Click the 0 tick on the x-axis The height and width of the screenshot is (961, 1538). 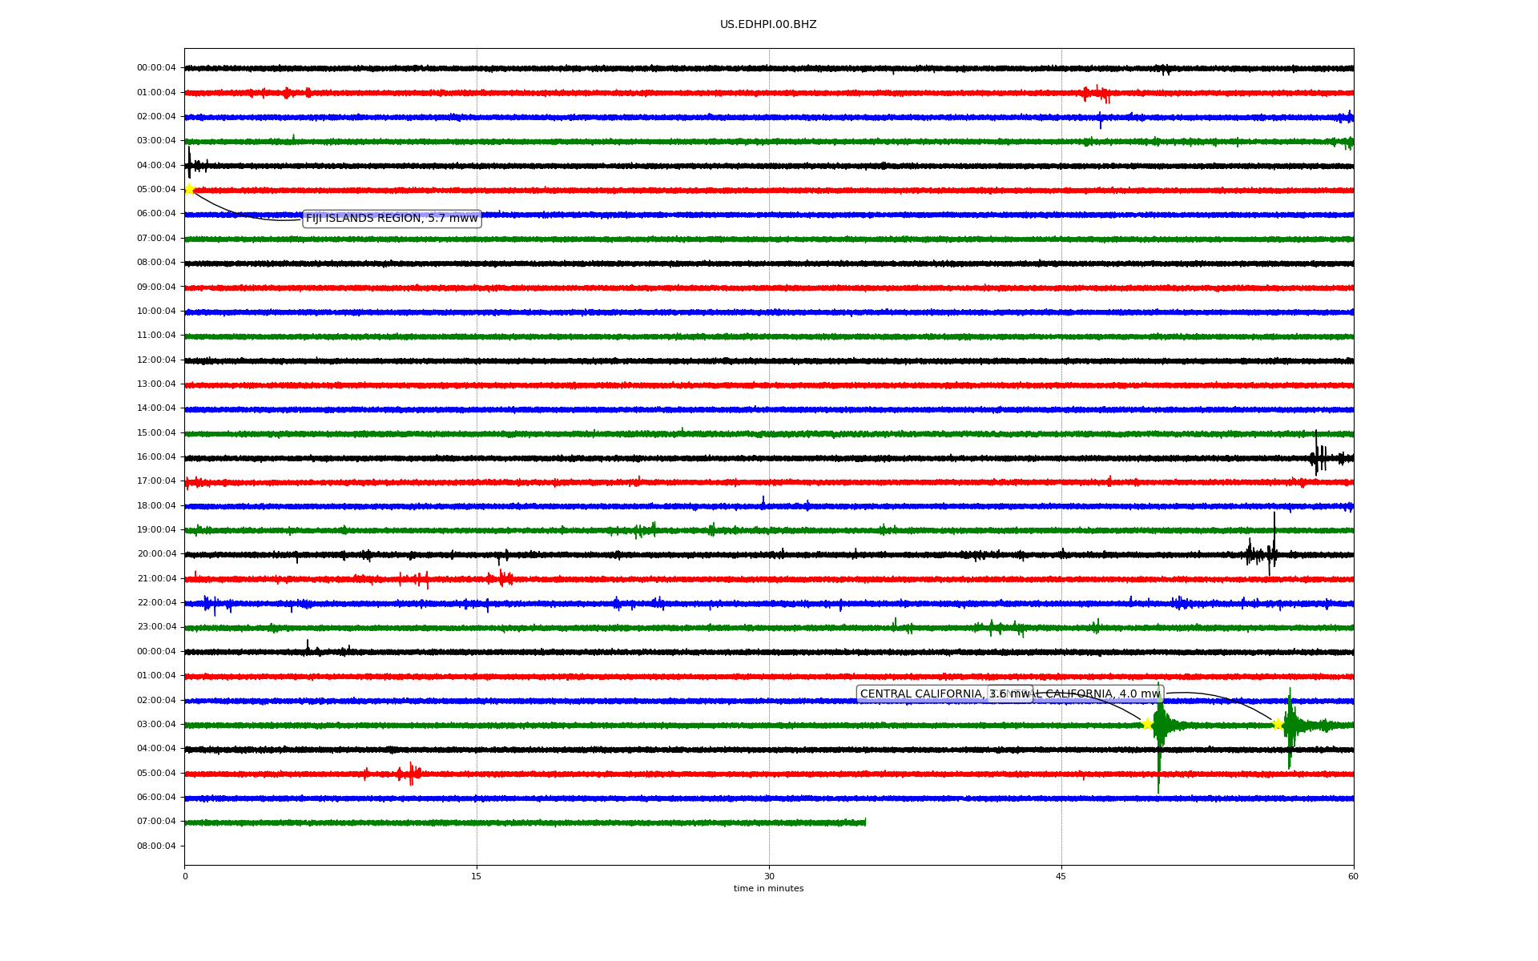pos(185,876)
